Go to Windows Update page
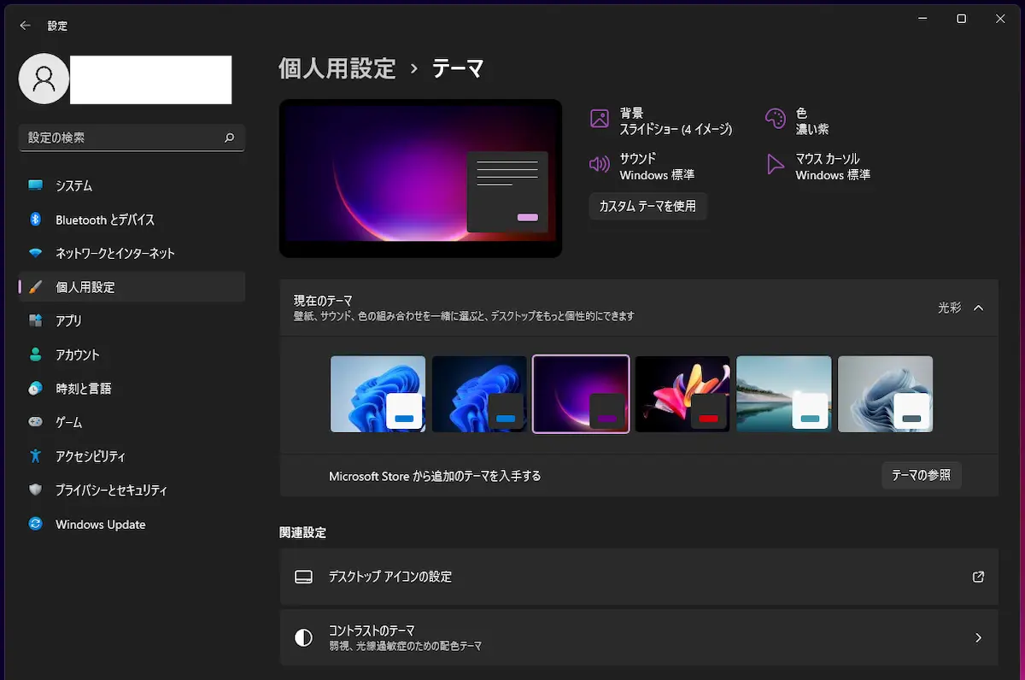This screenshot has width=1025, height=680. point(132,524)
